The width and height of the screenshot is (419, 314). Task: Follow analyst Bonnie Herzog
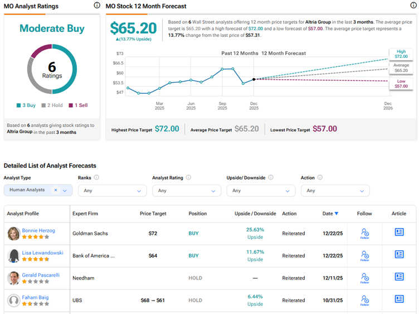coord(364,233)
